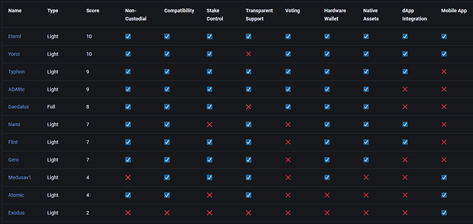Click Nami's Voting red X
Screen dimensions: 473x224
point(288,124)
